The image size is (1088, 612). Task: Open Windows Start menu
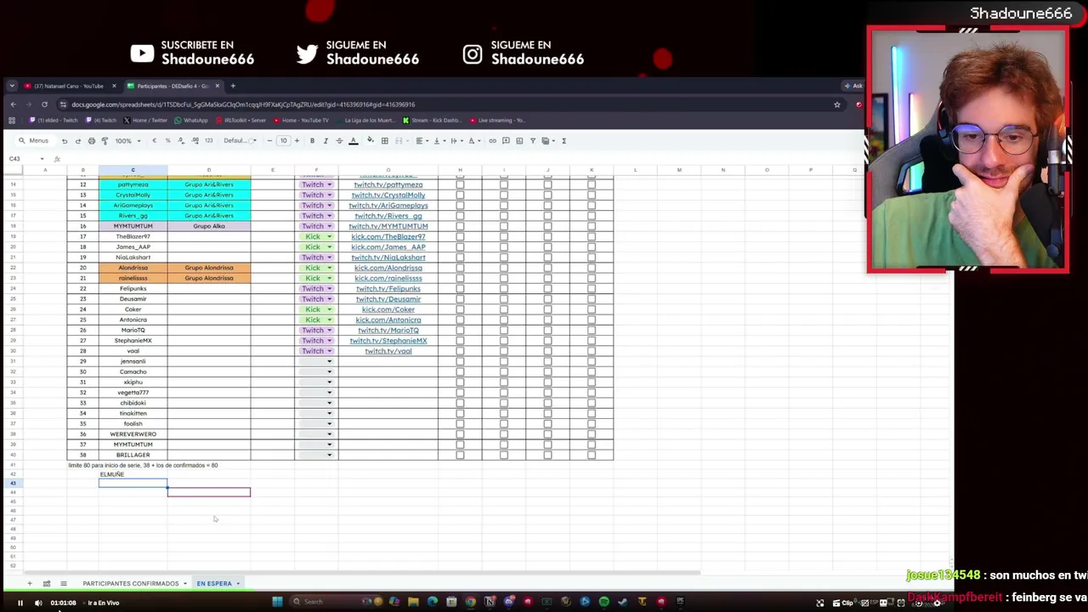pyautogui.click(x=277, y=602)
